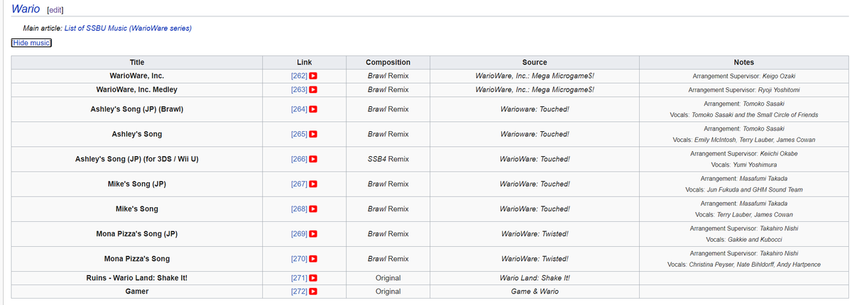852x305 pixels.
Task: Click YouTube icon beside reference 266
Action: click(312, 159)
